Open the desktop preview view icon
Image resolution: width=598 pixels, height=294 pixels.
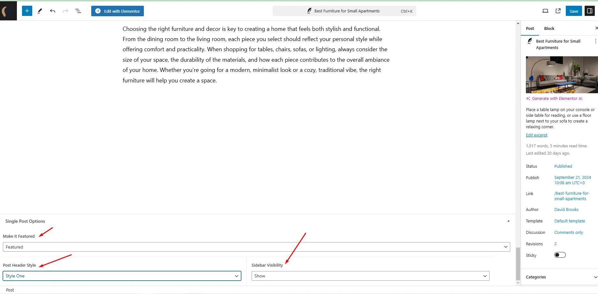(545, 11)
